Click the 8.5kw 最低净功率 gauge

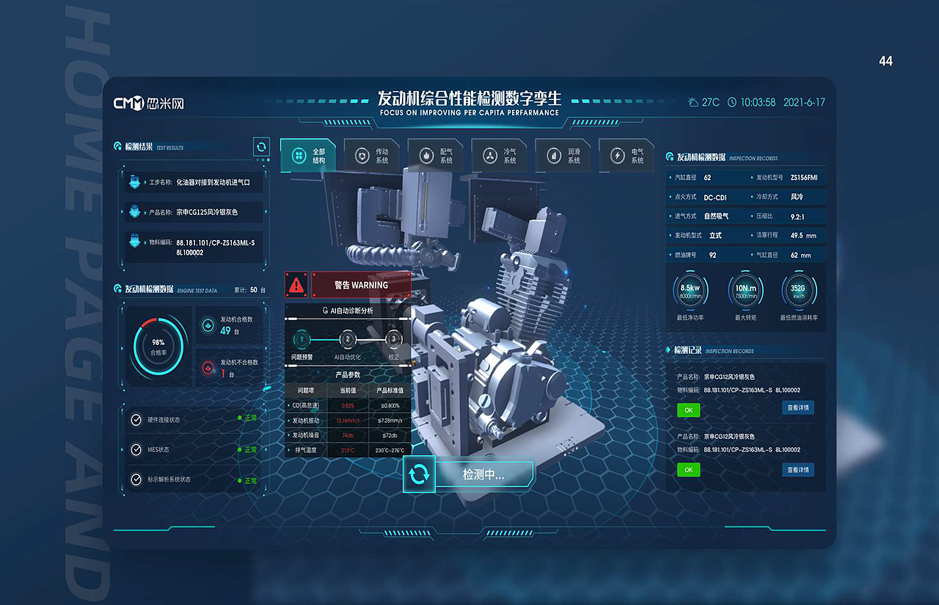pos(690,291)
